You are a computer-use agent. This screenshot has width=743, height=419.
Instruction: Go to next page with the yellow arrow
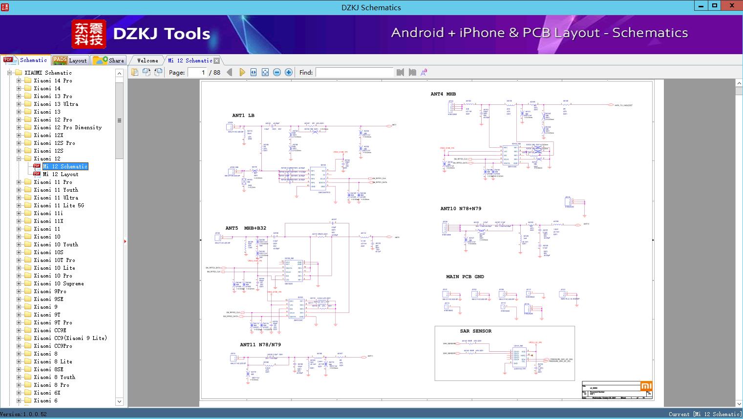coord(243,72)
